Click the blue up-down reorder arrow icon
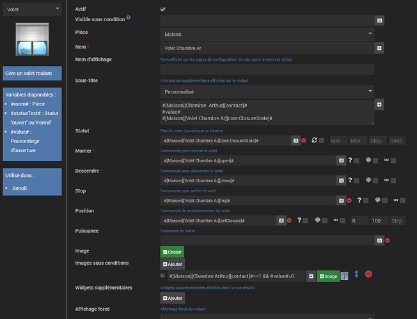The image size is (417, 319). tap(356, 274)
